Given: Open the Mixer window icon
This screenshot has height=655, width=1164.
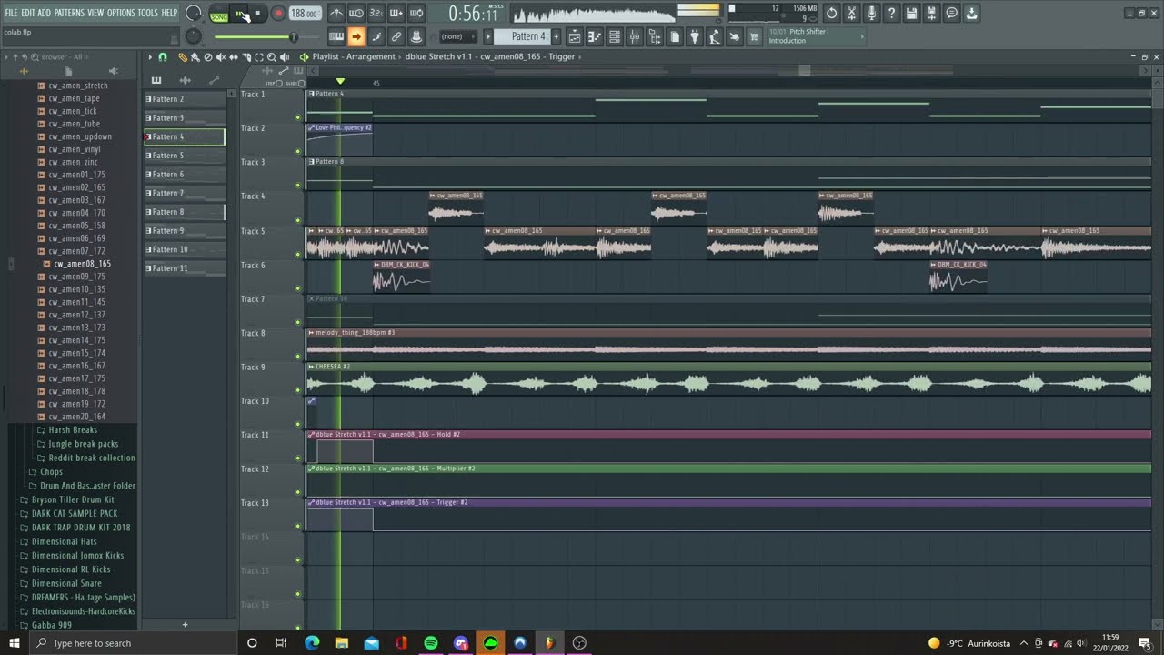Looking at the screenshot, I should 634,36.
